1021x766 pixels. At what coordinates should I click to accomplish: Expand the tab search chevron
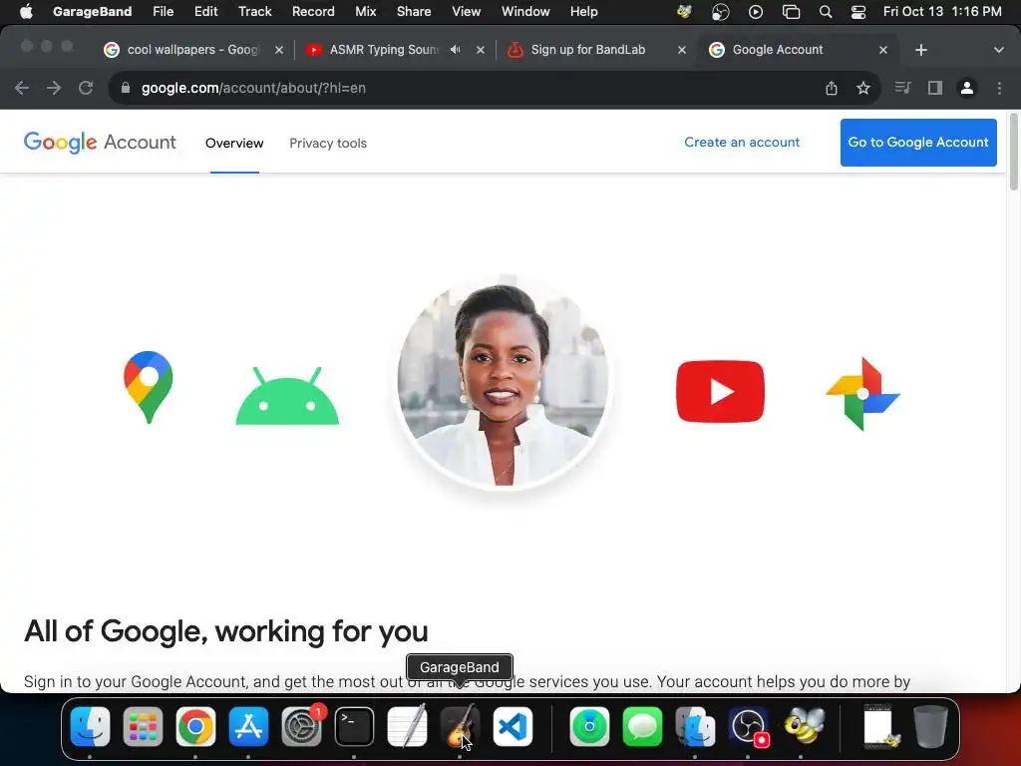(999, 50)
